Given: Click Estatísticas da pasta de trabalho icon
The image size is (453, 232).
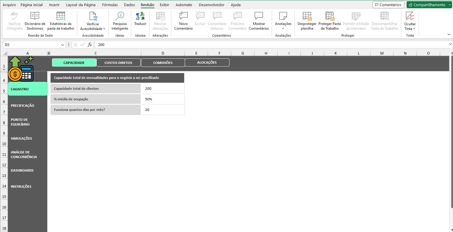Looking at the screenshot, I should click(61, 21).
